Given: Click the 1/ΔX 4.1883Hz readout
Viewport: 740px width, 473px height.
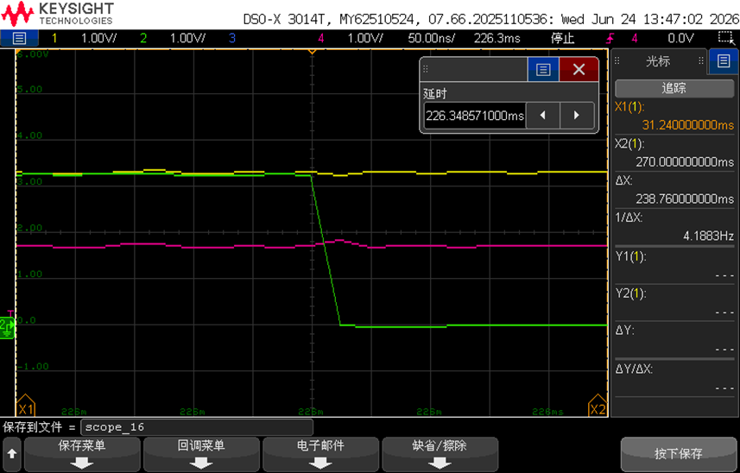Looking at the screenshot, I should [x=674, y=227].
